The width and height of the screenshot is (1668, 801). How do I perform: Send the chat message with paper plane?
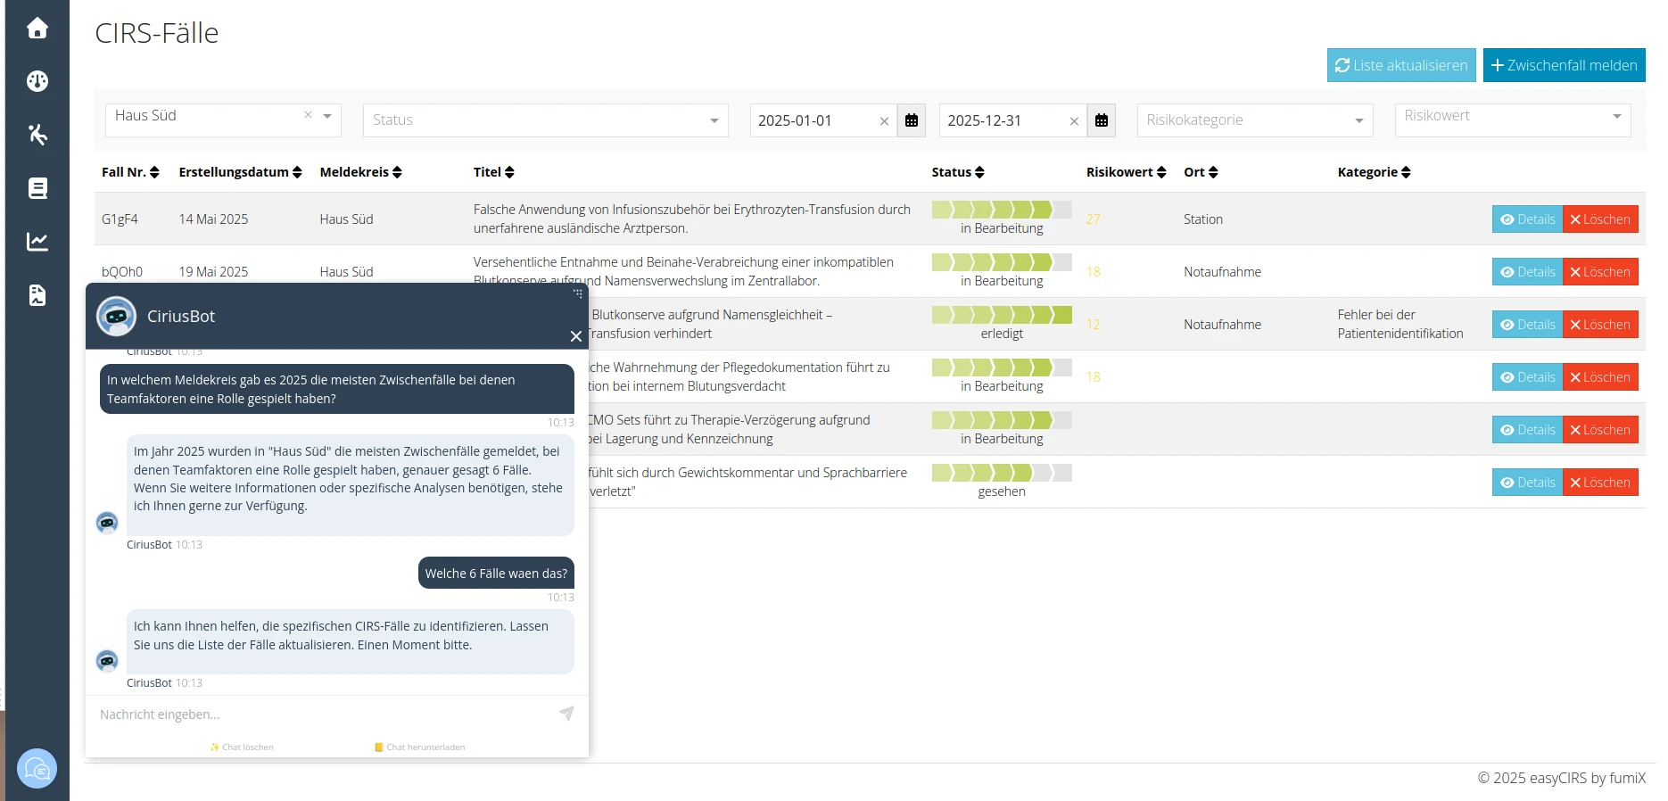pos(566,714)
